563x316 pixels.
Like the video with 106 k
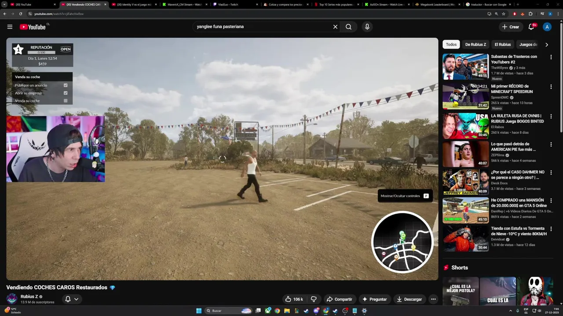294,299
